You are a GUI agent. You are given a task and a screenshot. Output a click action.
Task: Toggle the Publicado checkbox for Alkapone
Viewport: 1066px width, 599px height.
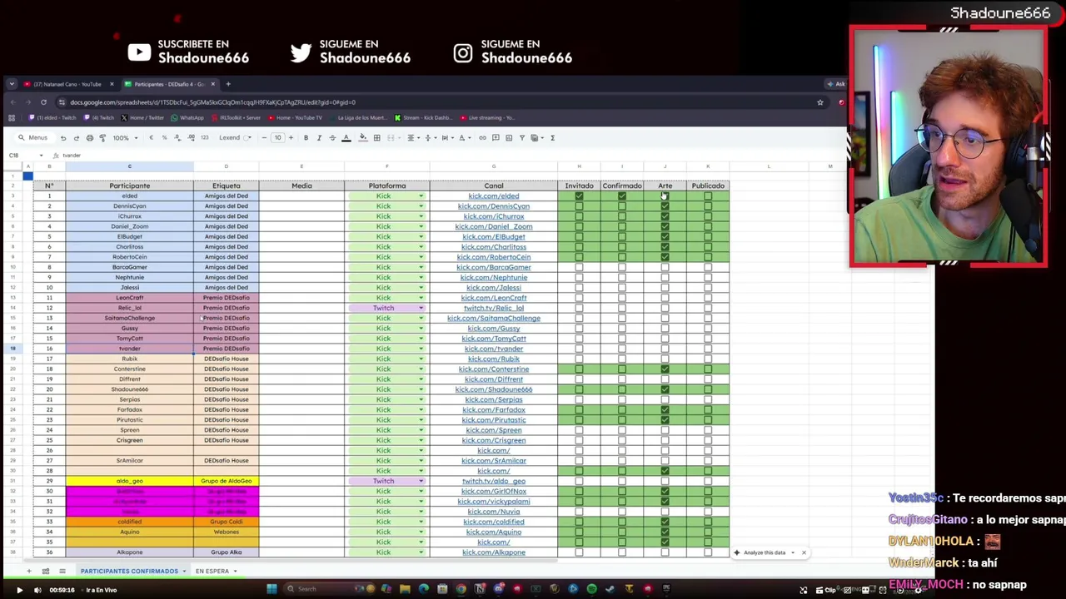coord(708,552)
